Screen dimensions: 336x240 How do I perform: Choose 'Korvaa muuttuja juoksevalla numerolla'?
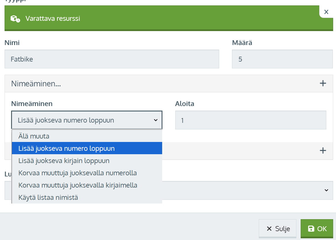pos(78,173)
